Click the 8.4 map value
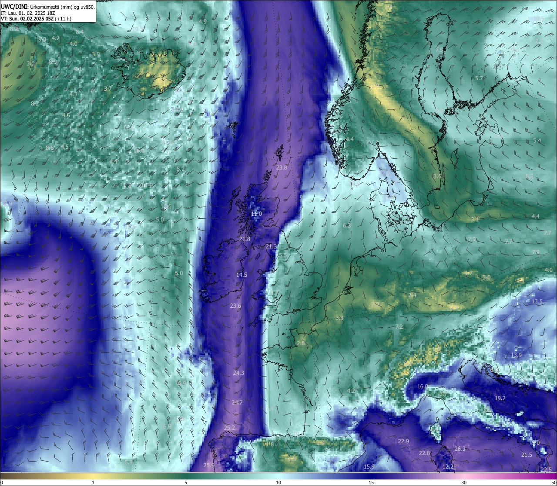The image size is (557, 486). pos(80,32)
